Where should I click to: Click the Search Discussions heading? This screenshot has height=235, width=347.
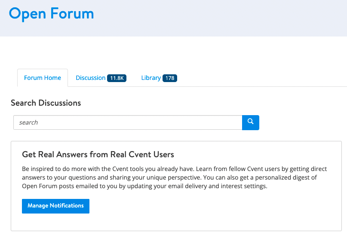click(x=46, y=103)
